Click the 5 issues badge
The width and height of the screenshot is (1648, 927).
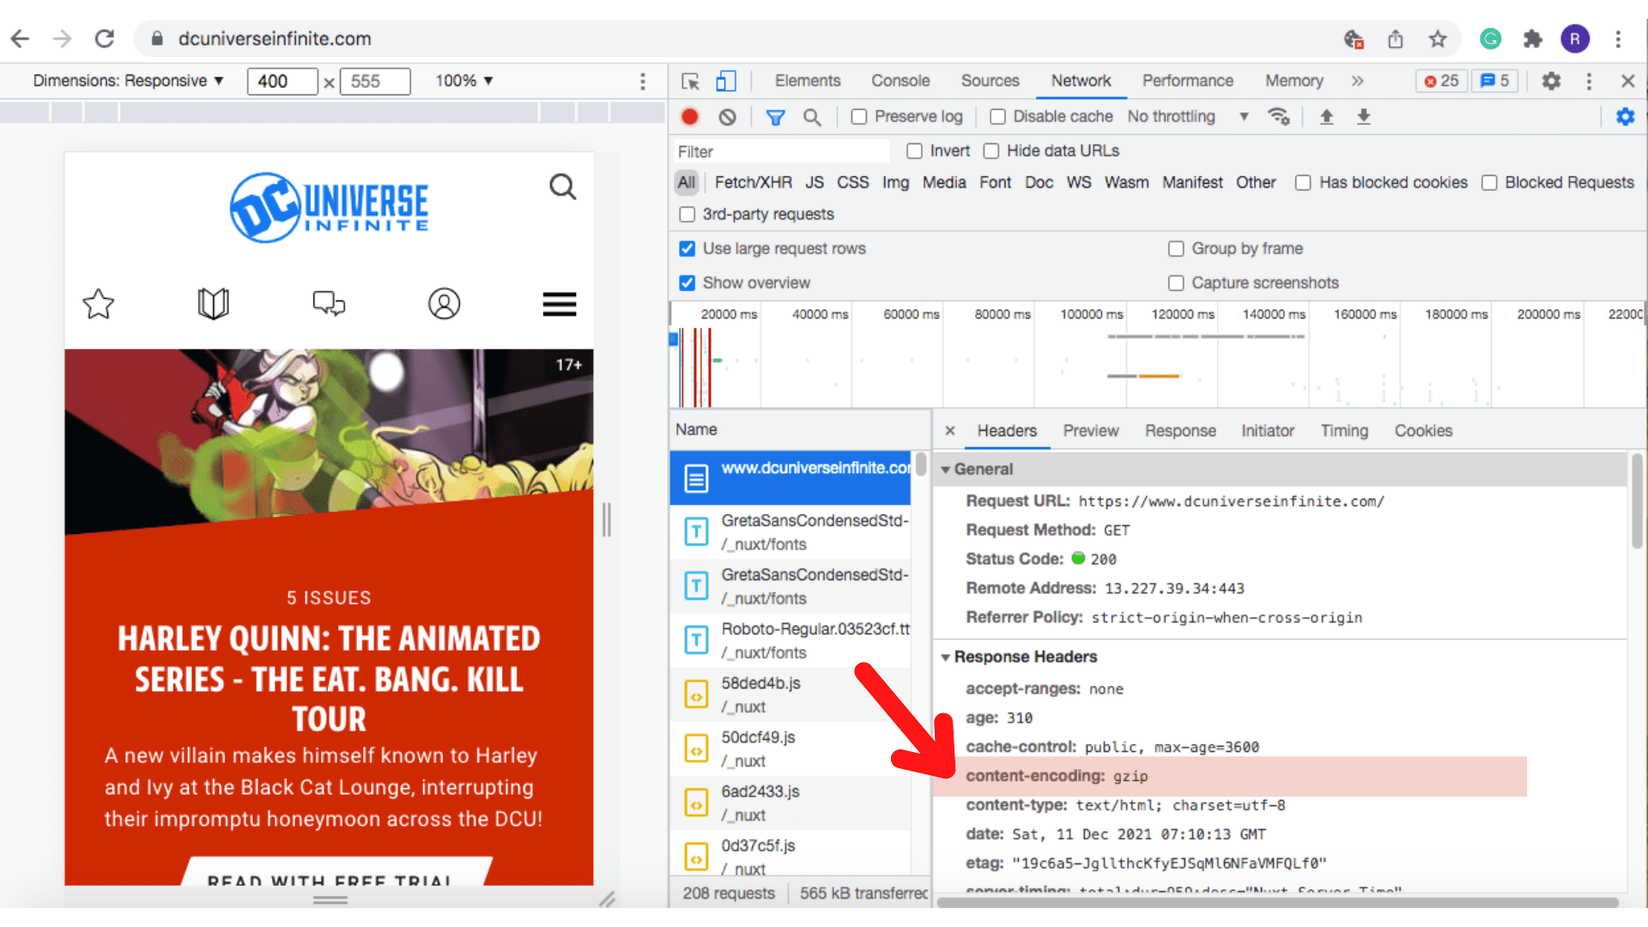click(x=1494, y=81)
